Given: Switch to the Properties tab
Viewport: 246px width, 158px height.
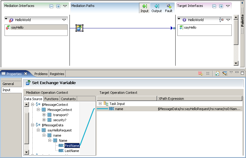Looking at the screenshot, I should [14, 74].
